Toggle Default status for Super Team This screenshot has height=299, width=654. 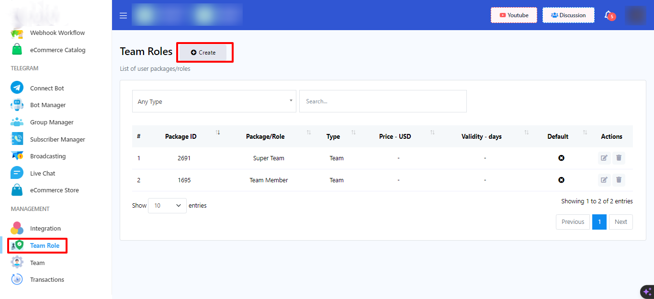pyautogui.click(x=561, y=158)
